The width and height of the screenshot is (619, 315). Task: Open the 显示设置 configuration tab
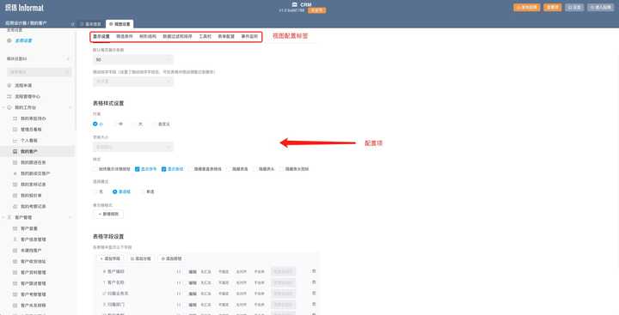coord(101,36)
